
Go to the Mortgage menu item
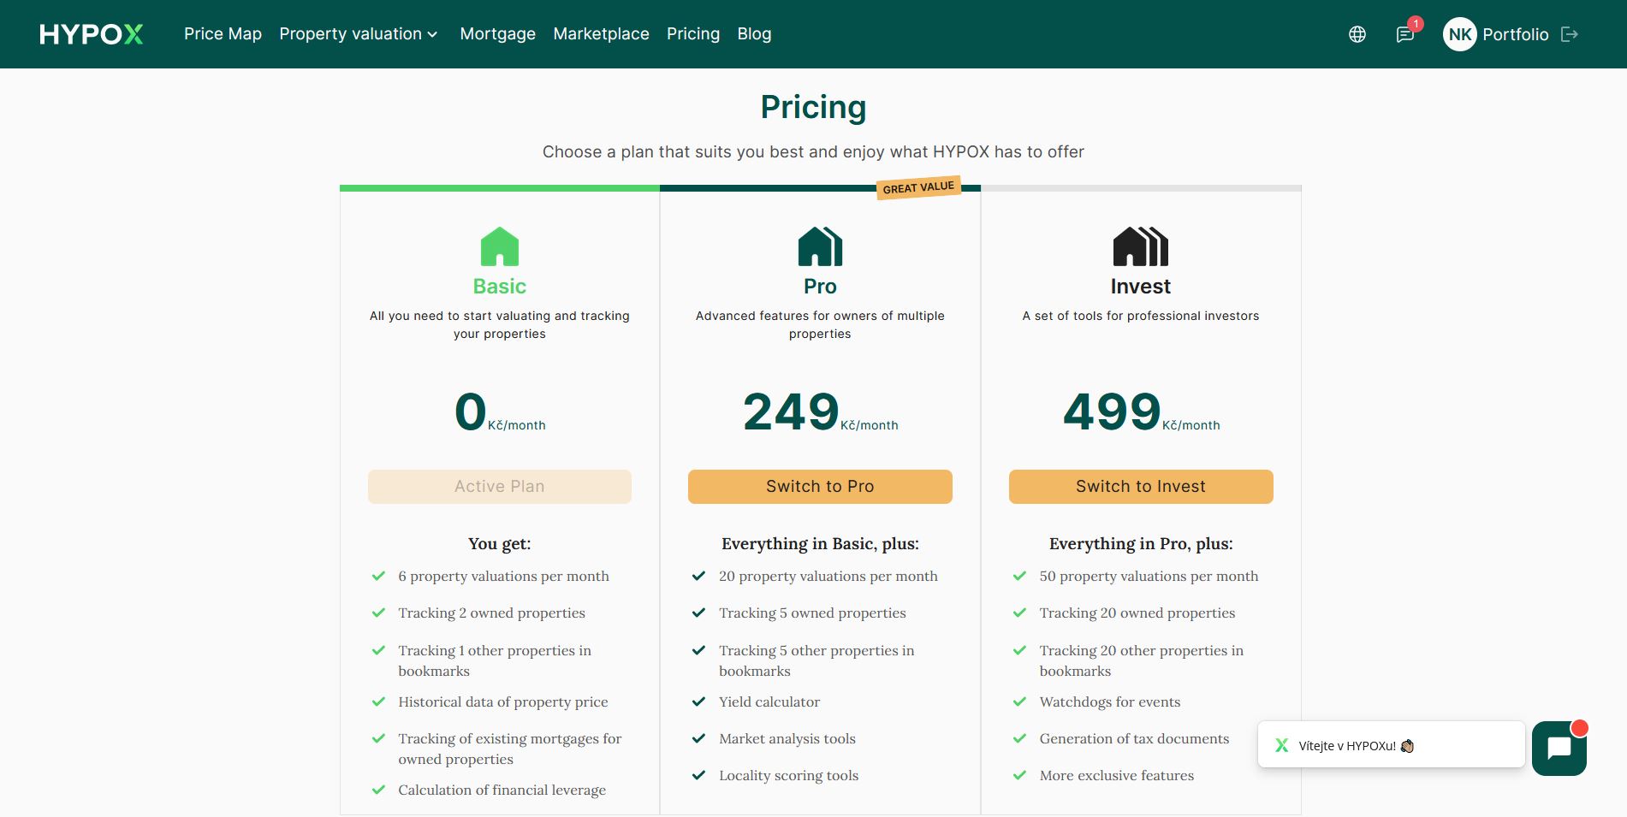tap(497, 34)
